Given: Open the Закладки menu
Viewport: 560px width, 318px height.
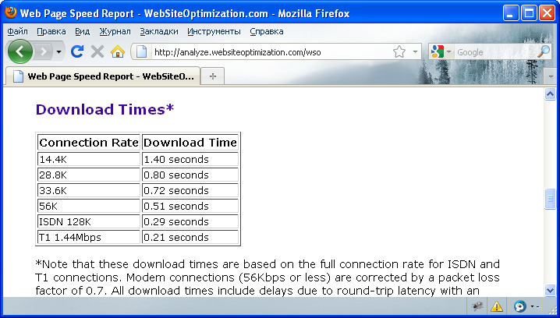Looking at the screenshot, I should click(x=159, y=31).
